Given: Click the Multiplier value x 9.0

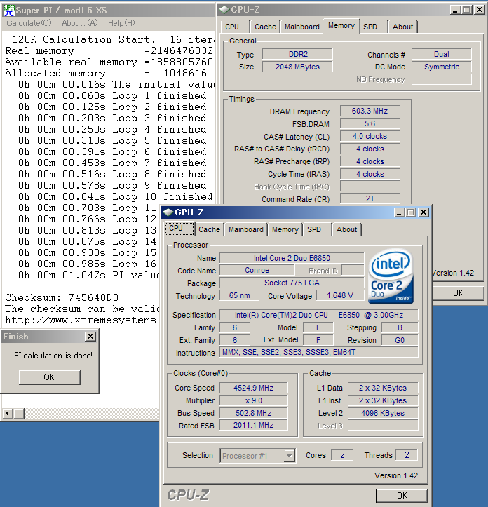Looking at the screenshot, I should click(254, 400).
